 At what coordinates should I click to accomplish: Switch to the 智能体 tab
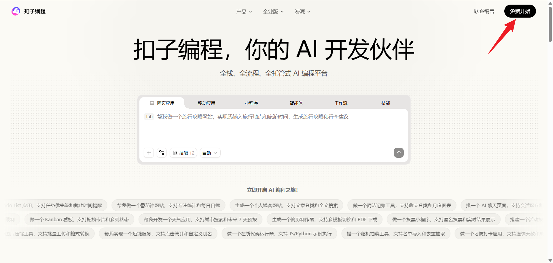(296, 103)
